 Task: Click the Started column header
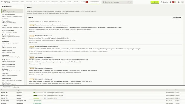[x=177, y=90]
